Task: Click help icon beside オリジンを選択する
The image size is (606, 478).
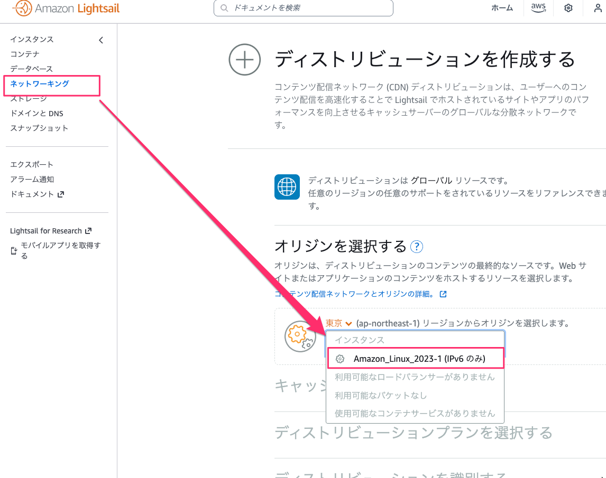Action: tap(417, 246)
